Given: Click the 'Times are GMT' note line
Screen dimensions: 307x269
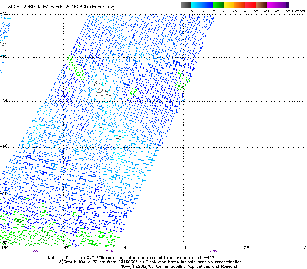Looking at the screenshot, I should (x=131, y=258).
